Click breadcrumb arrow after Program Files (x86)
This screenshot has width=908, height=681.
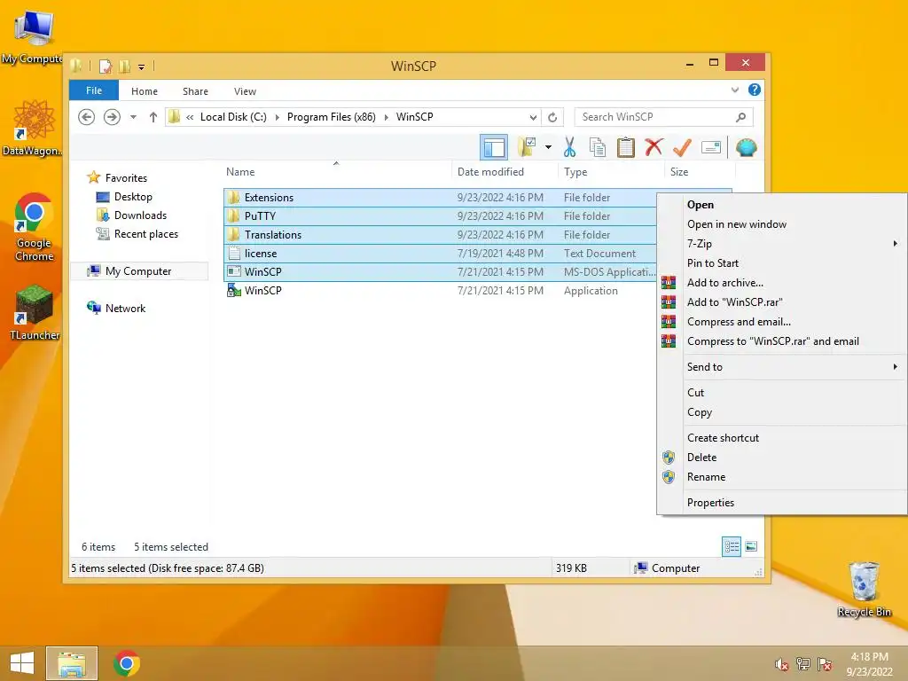[386, 117]
